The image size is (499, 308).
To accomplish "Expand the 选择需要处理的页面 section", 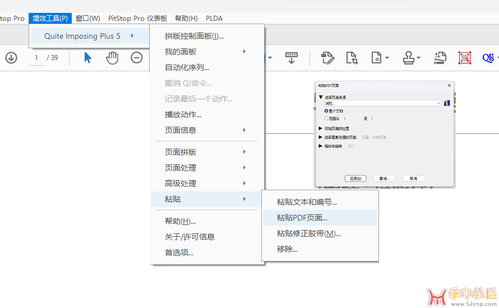I will point(321,137).
